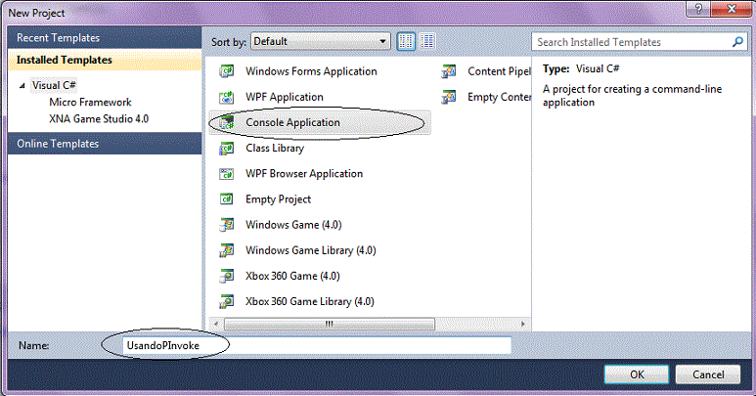Select the Windows Game Library (4.0) label

tap(310, 250)
